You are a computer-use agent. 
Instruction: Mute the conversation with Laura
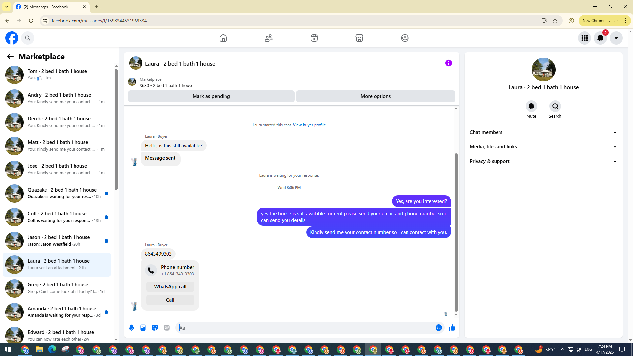tap(531, 106)
